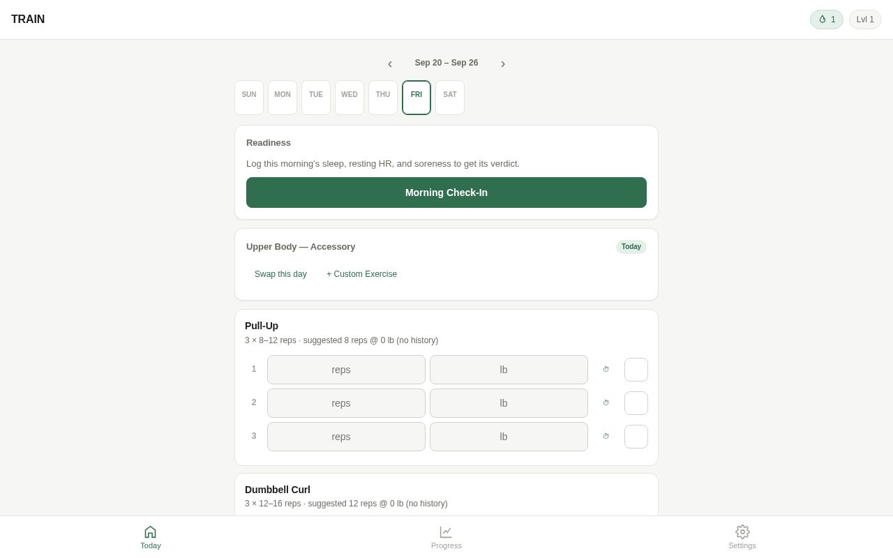Start rest timer for Pull-Up set 3
Image resolution: width=893 pixels, height=558 pixels.
point(606,437)
